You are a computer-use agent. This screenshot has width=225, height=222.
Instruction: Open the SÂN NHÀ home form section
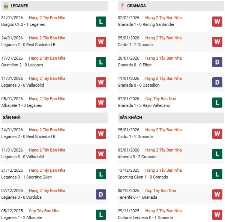tap(12, 118)
